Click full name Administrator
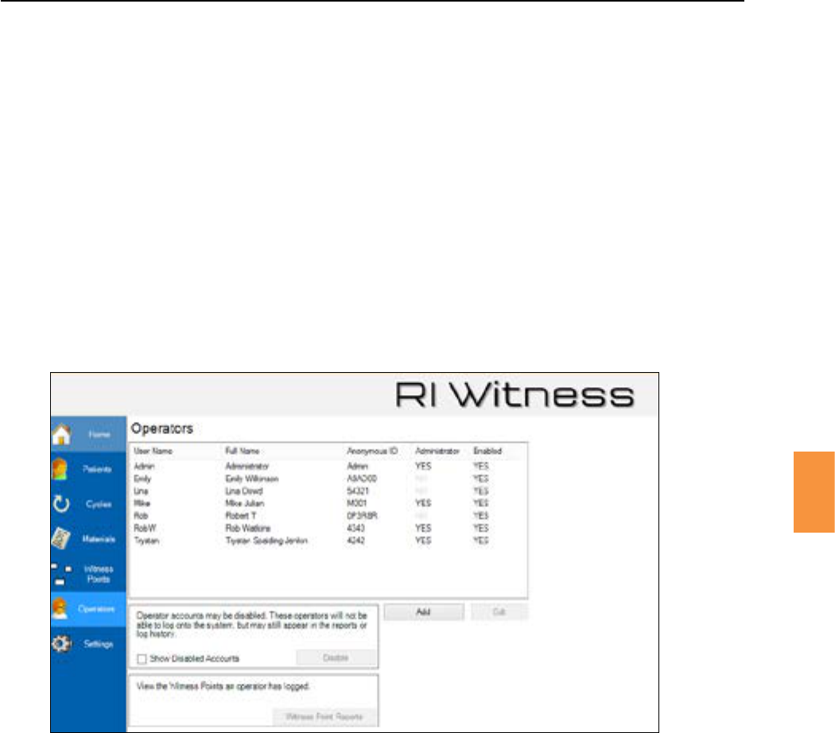The width and height of the screenshot is (835, 733). point(247,467)
